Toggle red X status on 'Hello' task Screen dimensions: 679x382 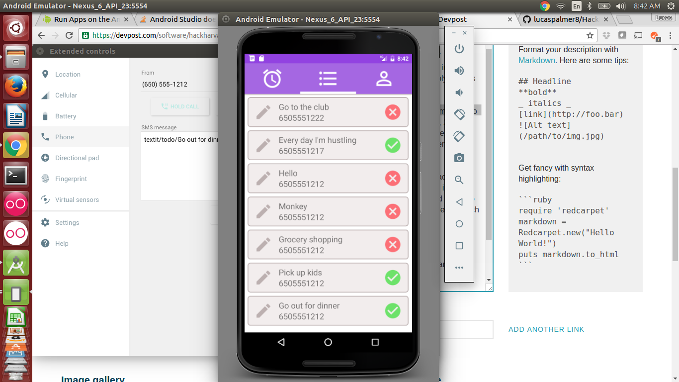tap(393, 178)
